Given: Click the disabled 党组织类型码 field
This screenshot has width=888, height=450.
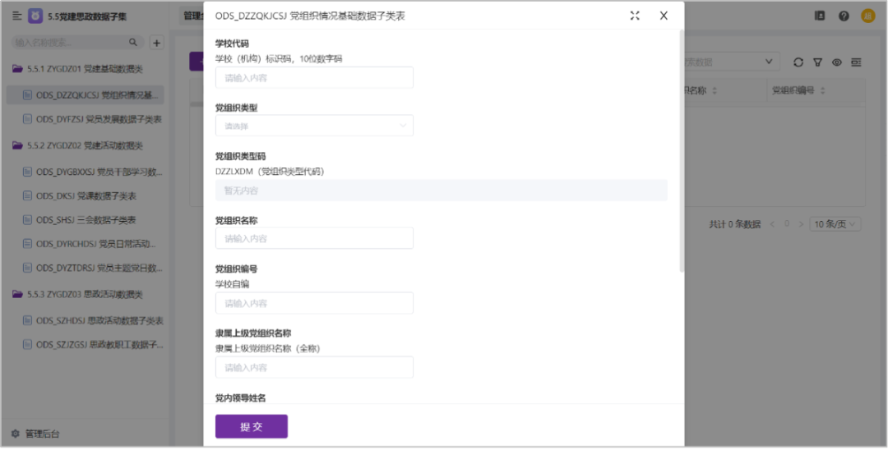Looking at the screenshot, I should pyautogui.click(x=442, y=191).
